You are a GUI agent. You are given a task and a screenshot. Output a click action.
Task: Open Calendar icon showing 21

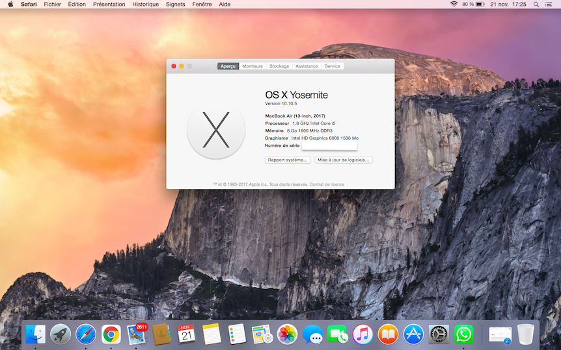coord(186,334)
